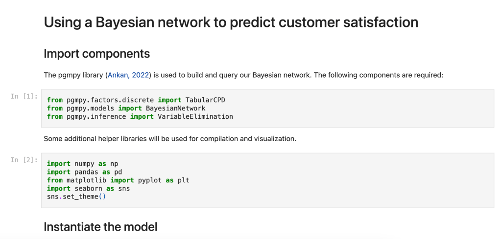
Task: Click the "import seaborn as sns" line
Action: coord(88,188)
